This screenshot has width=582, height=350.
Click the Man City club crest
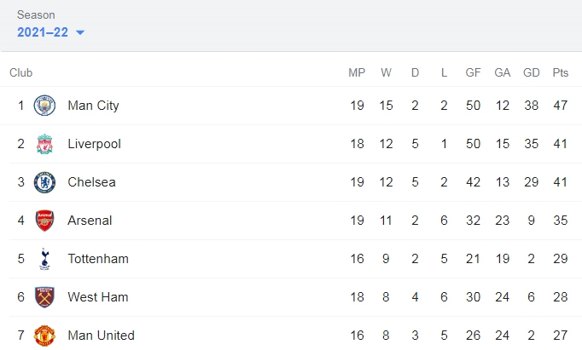(44, 106)
